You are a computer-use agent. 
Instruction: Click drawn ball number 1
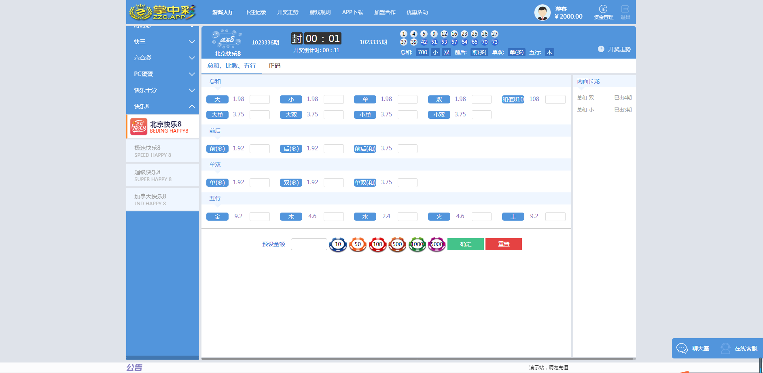pos(404,34)
